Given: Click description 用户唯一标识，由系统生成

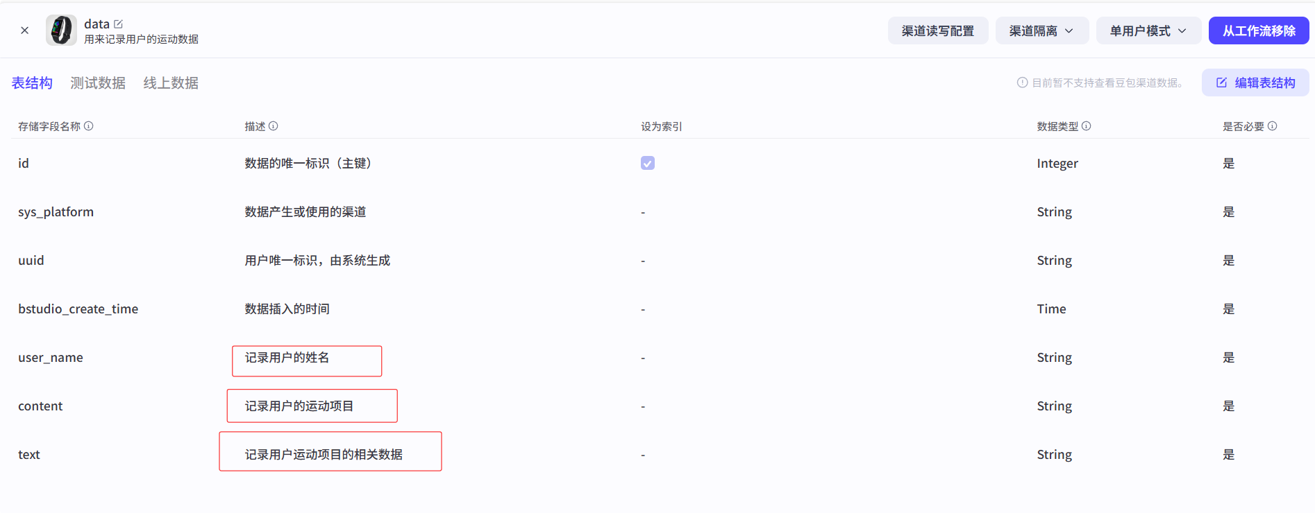Looking at the screenshot, I should pyautogui.click(x=317, y=260).
